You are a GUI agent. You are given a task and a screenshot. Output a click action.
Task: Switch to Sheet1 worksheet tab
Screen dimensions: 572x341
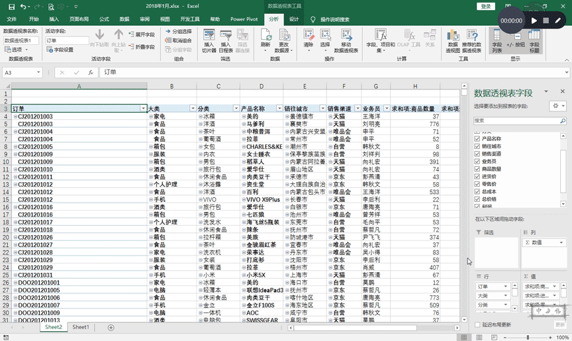click(81, 327)
